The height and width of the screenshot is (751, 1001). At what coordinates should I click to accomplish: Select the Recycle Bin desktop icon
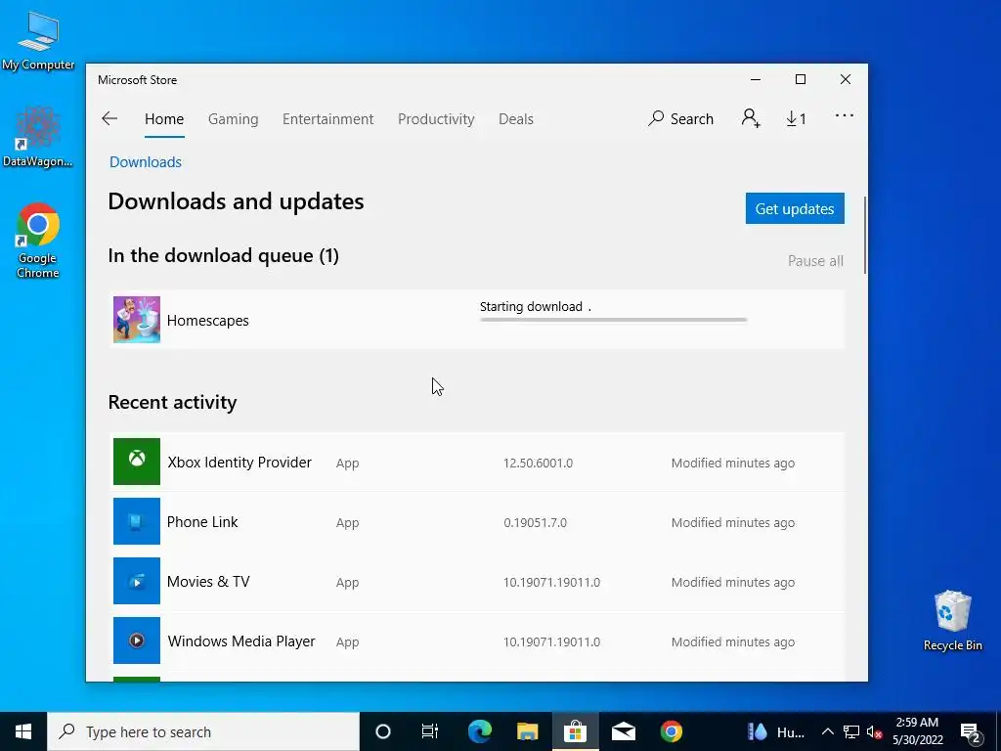coord(952,621)
